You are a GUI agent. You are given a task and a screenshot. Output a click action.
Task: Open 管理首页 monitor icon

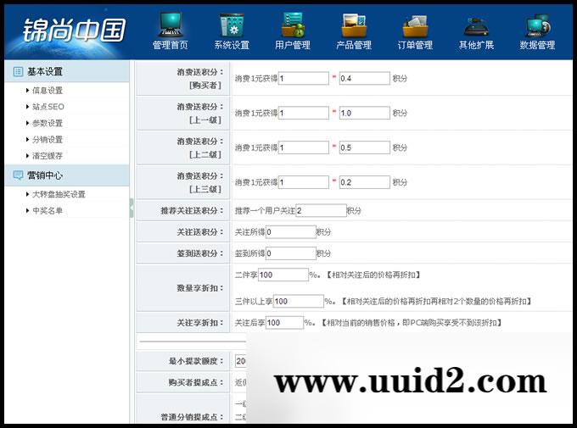(x=171, y=25)
